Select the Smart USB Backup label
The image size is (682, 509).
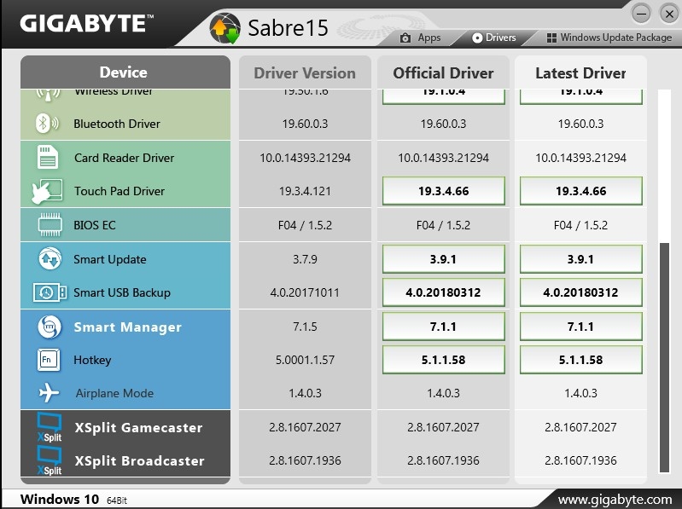pos(122,292)
